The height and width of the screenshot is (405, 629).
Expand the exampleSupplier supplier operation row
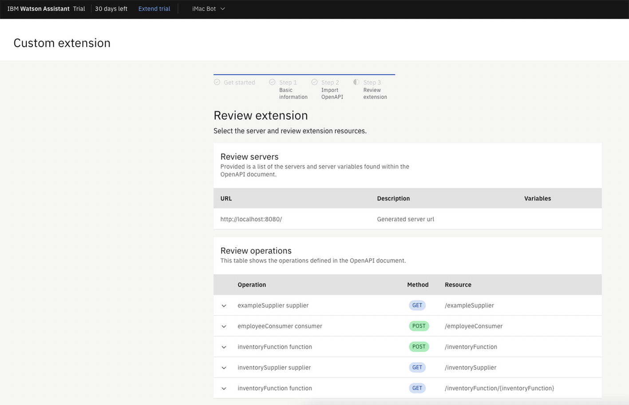(x=224, y=306)
